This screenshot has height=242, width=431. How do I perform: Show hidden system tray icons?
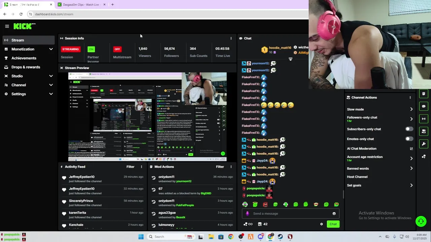pos(380,237)
